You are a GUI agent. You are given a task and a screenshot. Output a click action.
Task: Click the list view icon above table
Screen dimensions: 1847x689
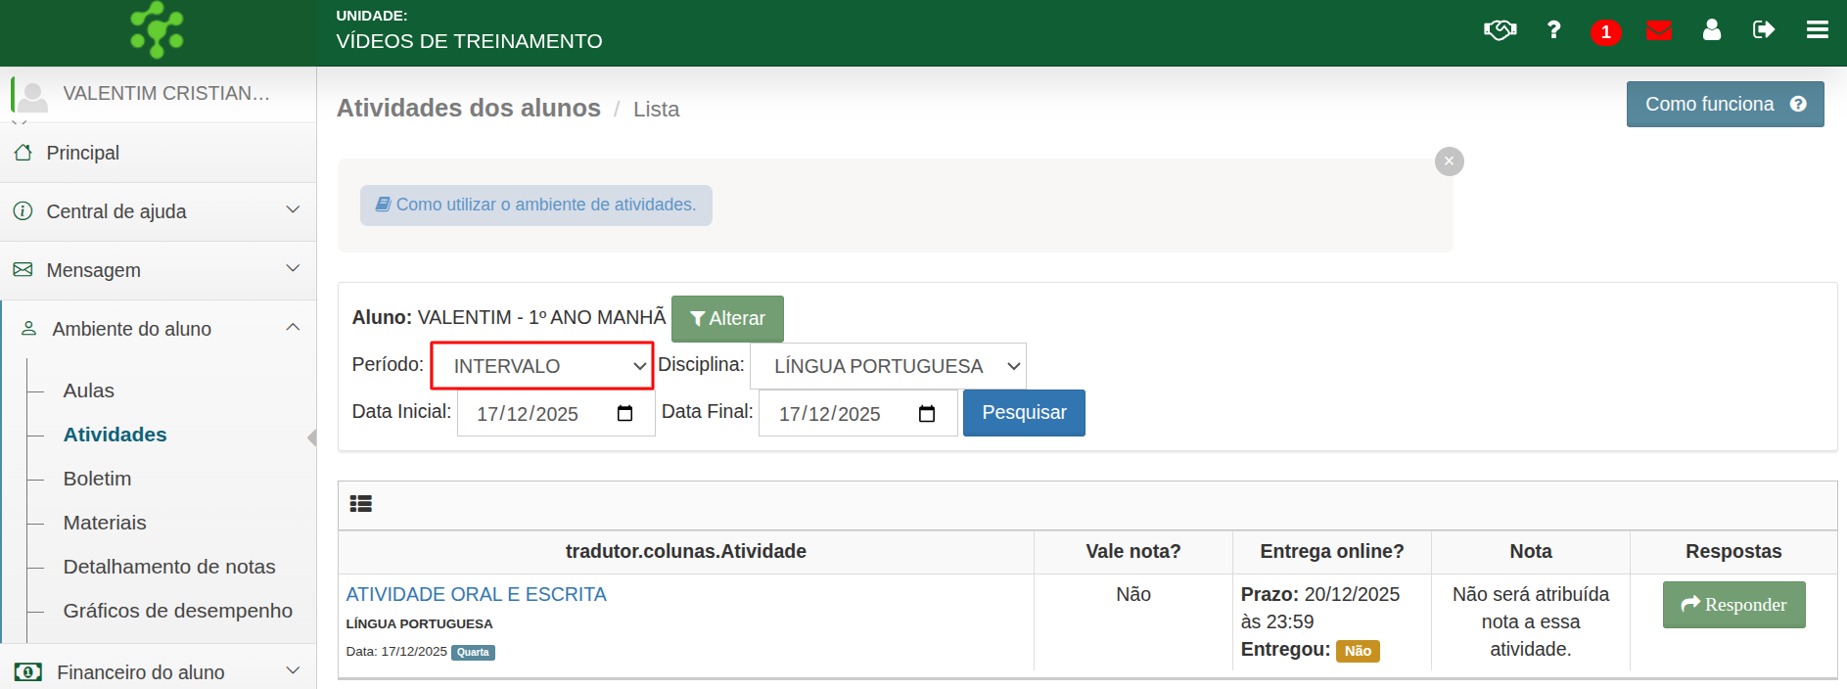pyautogui.click(x=361, y=504)
